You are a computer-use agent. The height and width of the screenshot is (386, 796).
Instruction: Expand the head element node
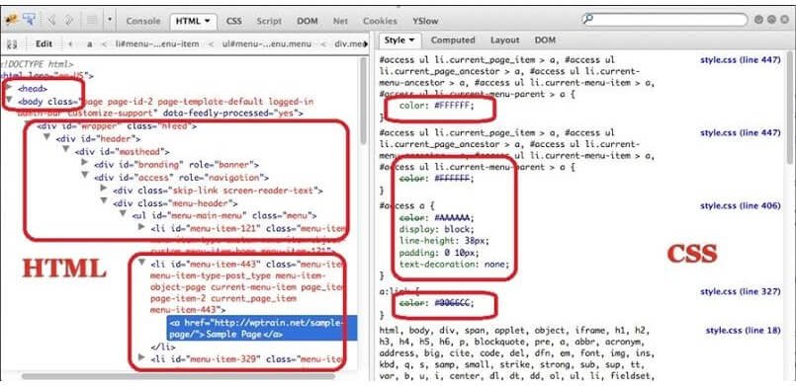(9, 87)
